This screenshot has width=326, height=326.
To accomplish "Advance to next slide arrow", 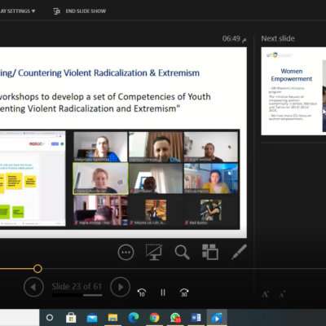I will pos(121,287).
